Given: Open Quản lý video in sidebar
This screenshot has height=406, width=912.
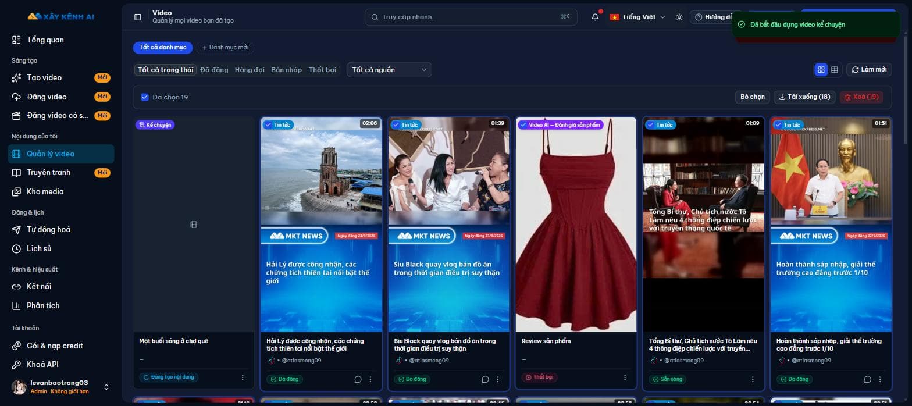Looking at the screenshot, I should click(x=60, y=154).
